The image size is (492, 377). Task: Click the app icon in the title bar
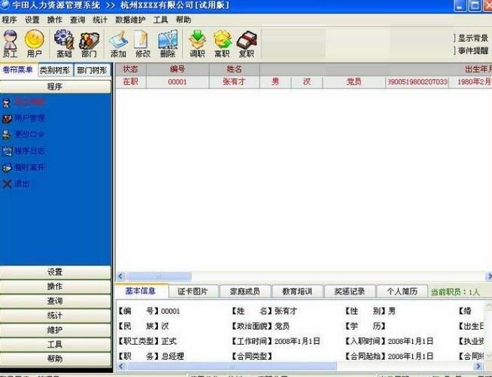click(x=5, y=5)
